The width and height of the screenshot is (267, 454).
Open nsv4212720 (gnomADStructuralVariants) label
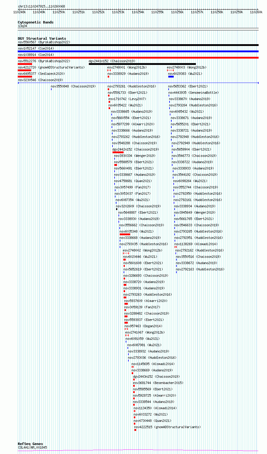tap(51, 67)
